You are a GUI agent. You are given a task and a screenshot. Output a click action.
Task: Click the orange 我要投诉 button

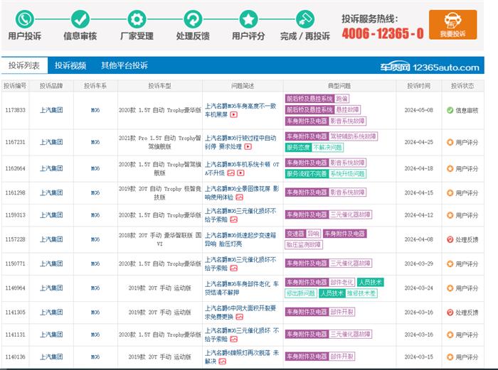(453, 24)
